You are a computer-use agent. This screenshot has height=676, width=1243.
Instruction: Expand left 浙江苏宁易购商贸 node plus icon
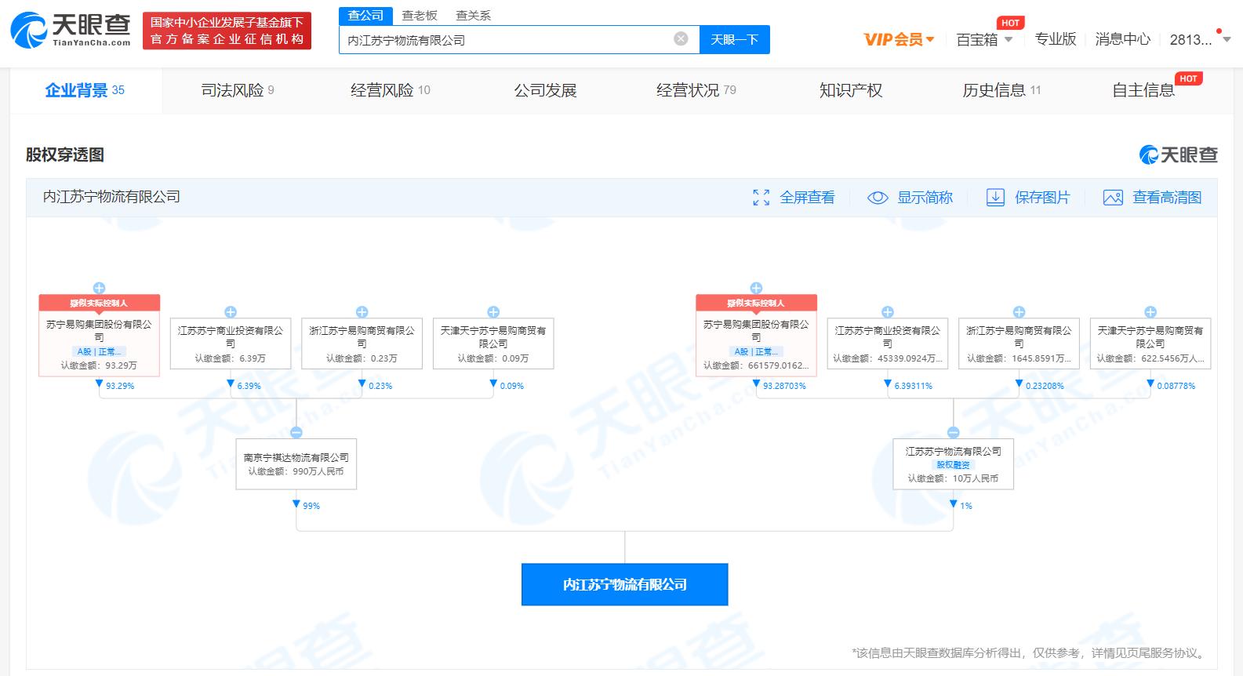coord(362,312)
